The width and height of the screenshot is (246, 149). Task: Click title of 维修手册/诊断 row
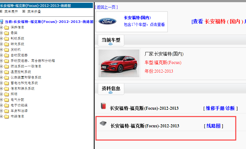point(144,108)
